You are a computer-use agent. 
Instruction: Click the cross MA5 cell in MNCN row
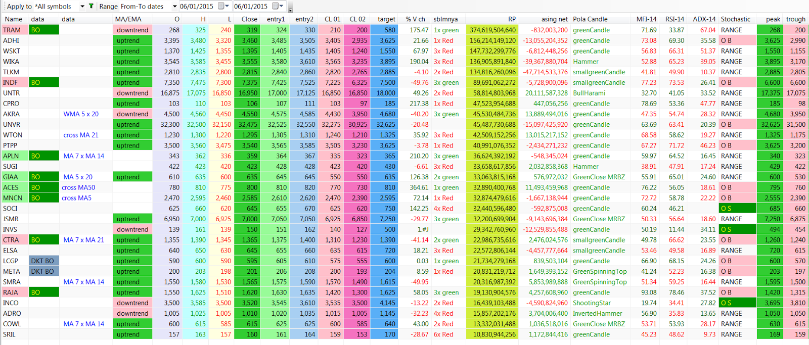77,198
